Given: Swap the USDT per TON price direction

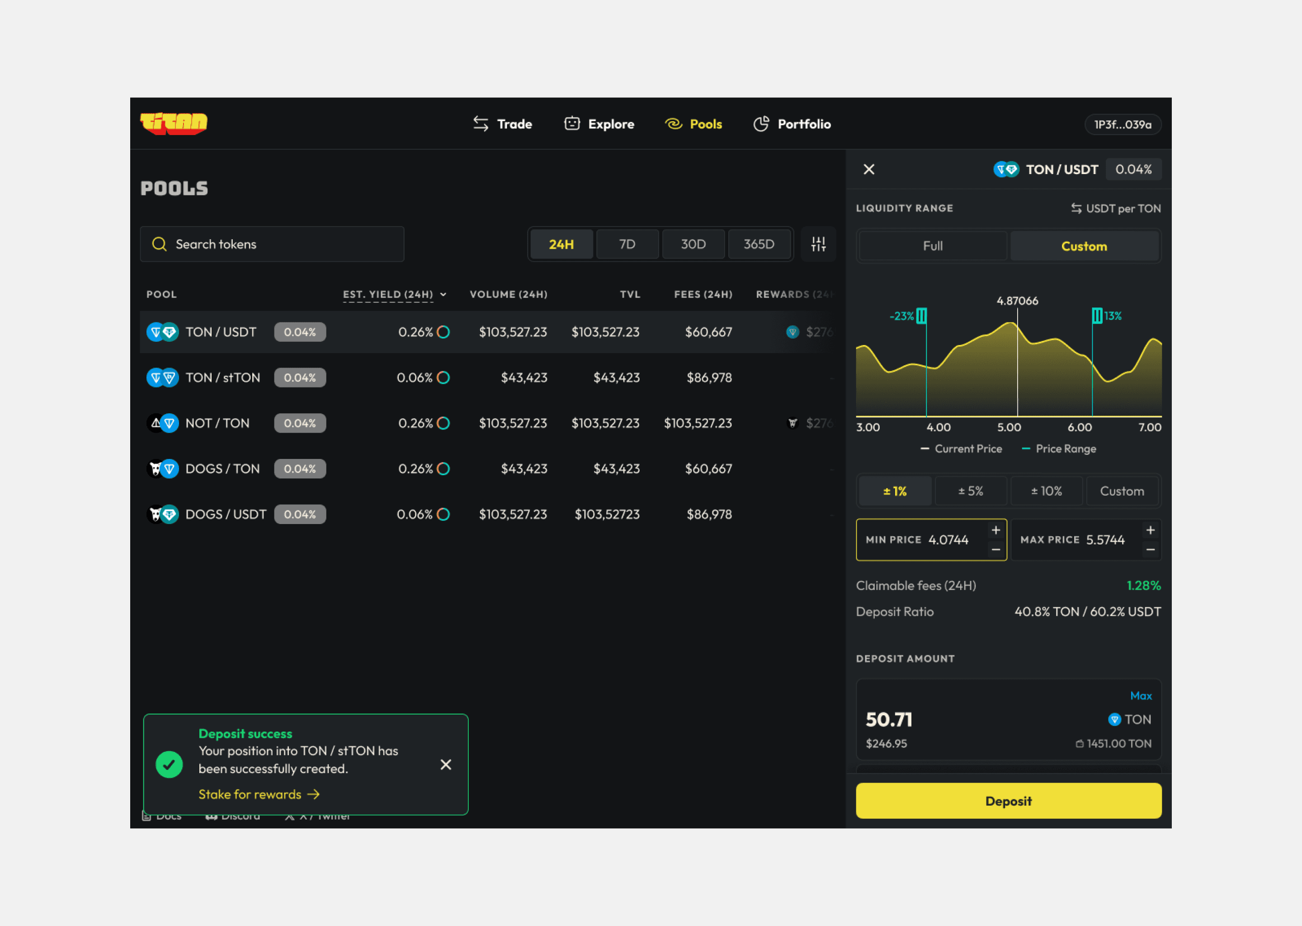Looking at the screenshot, I should click(1076, 208).
